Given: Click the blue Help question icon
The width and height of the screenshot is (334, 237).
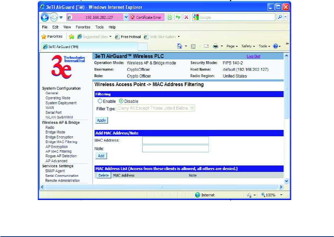Looking at the screenshot, I should [x=275, y=46].
